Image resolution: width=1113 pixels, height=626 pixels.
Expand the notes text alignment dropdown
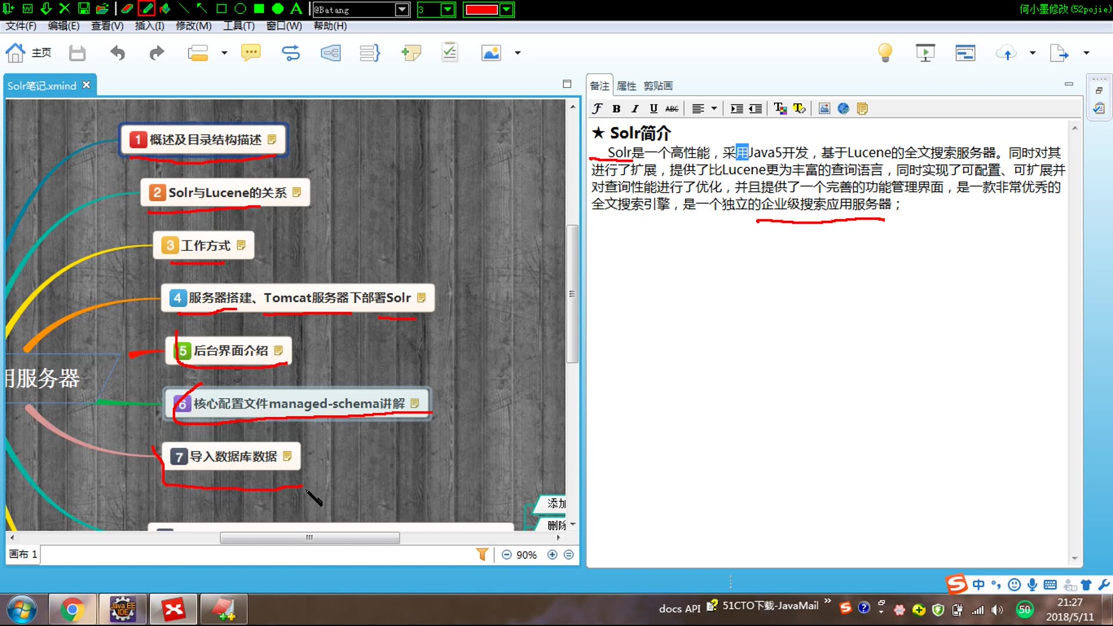(714, 108)
